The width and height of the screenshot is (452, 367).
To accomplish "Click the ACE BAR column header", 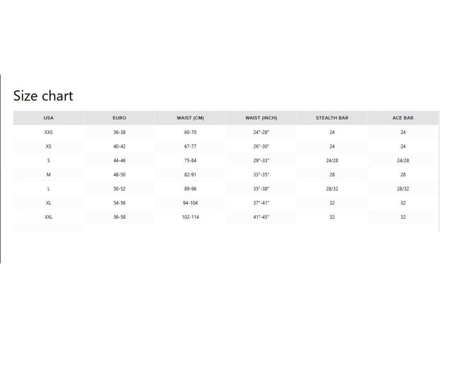I will [x=403, y=118].
